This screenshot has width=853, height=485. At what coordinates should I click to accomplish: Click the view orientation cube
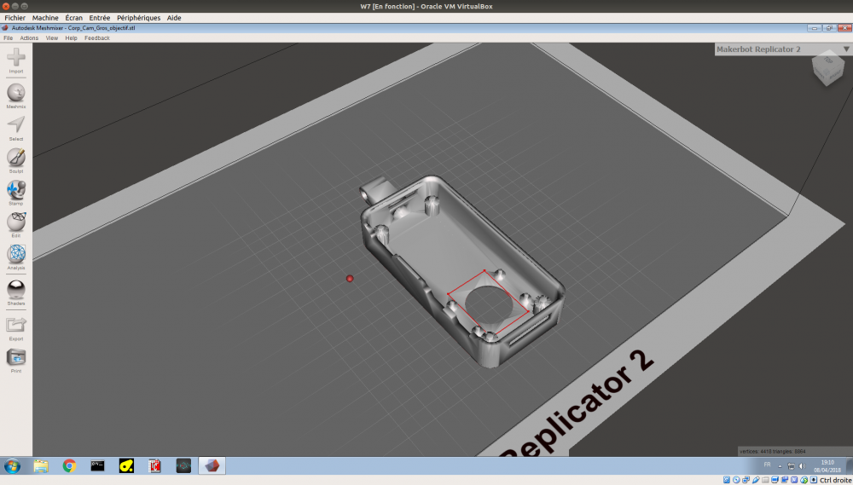pos(827,69)
